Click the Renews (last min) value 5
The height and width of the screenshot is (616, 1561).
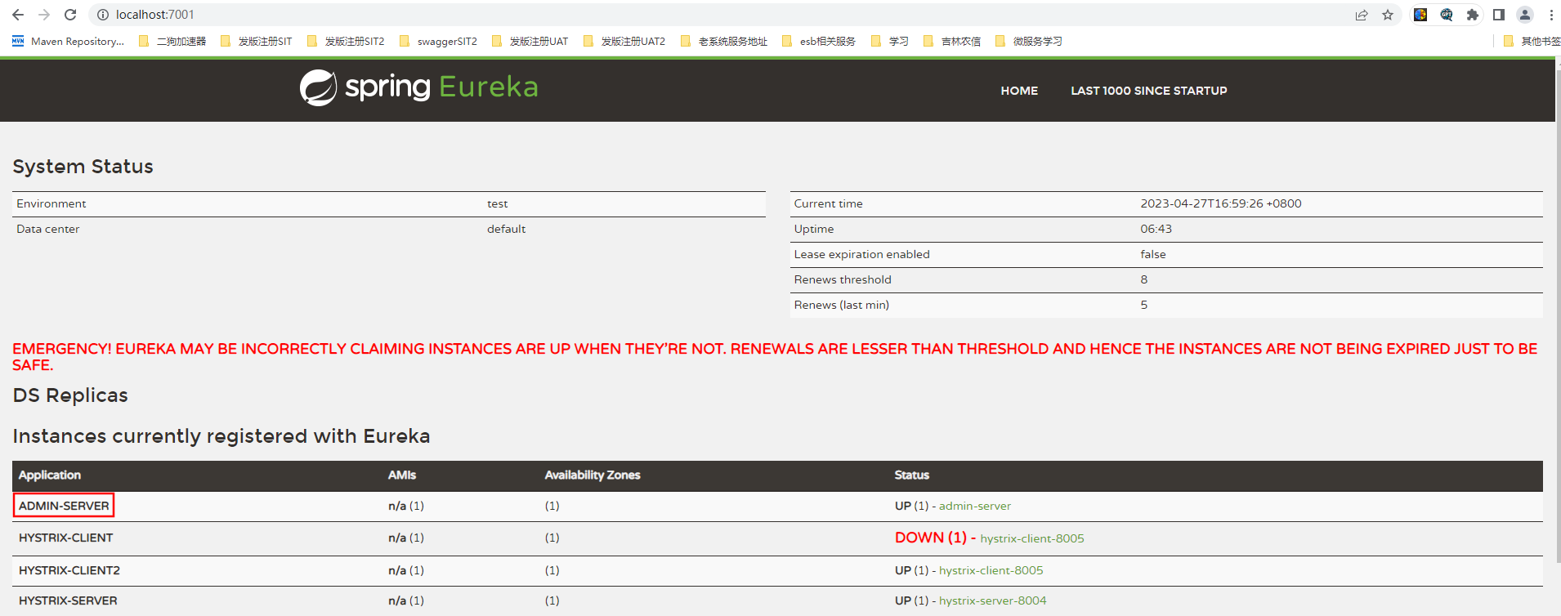click(x=1144, y=305)
